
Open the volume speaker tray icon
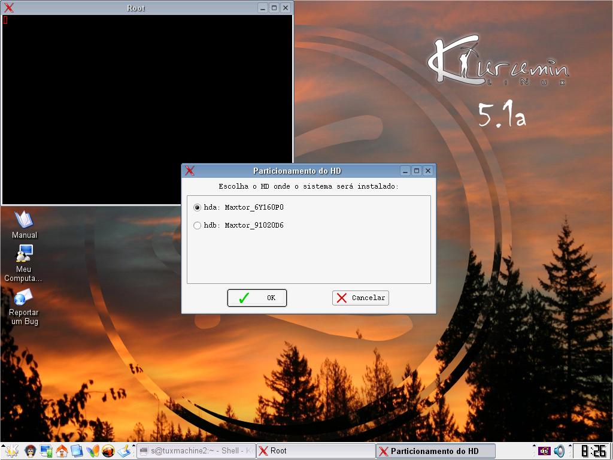pos(560,451)
